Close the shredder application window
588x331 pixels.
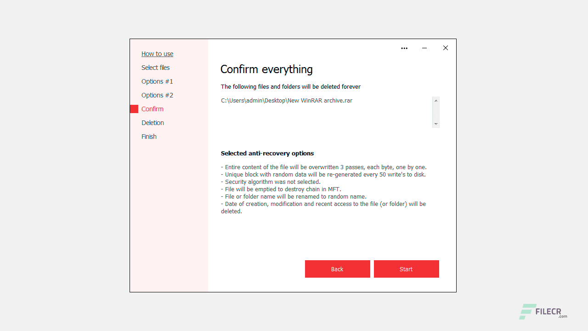[x=445, y=48]
